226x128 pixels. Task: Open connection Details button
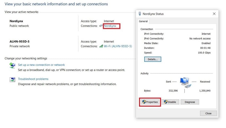153,59
